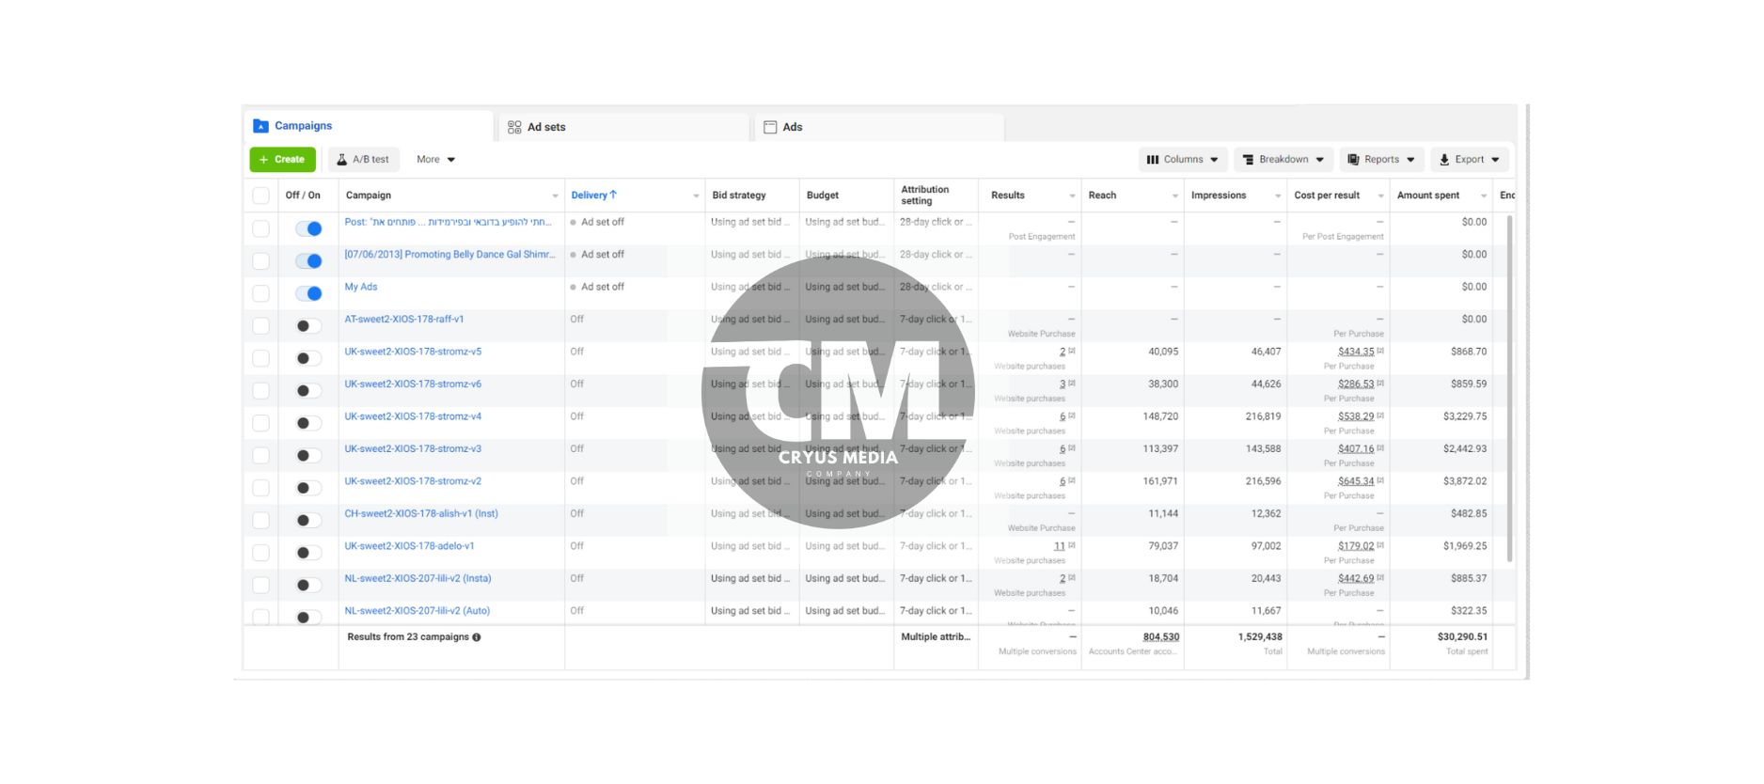
Task: Open the Amount spent header dropdown arrow
Action: click(x=1483, y=196)
